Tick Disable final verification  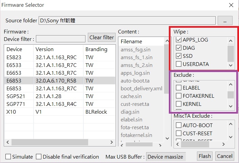[39, 157]
